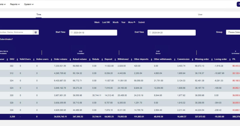Sort by Other deposits column
Viewport: 240px width, 126px height.
[141, 59]
